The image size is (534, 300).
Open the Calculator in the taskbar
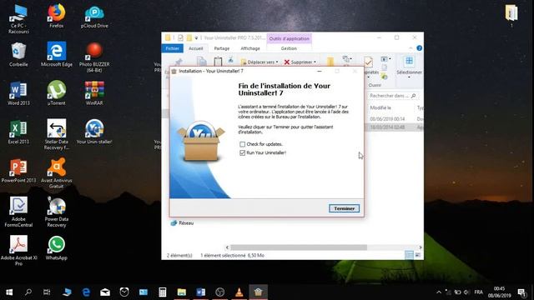point(163,292)
